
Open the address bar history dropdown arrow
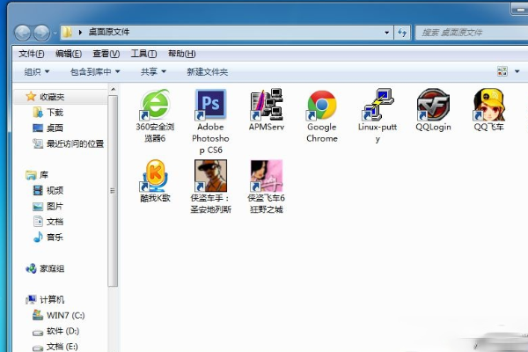[386, 33]
